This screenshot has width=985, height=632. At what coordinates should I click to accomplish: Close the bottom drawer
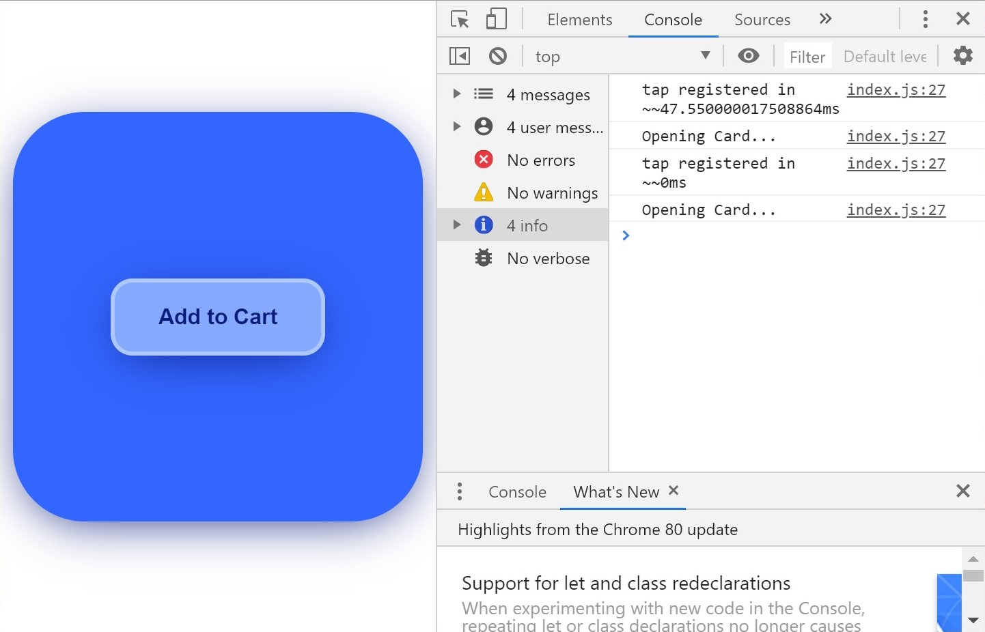click(x=963, y=491)
